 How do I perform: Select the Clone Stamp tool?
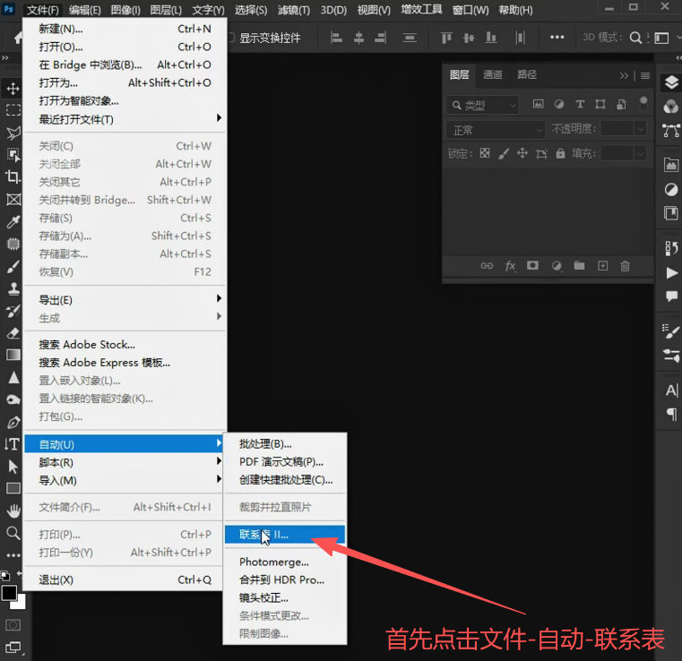point(13,288)
